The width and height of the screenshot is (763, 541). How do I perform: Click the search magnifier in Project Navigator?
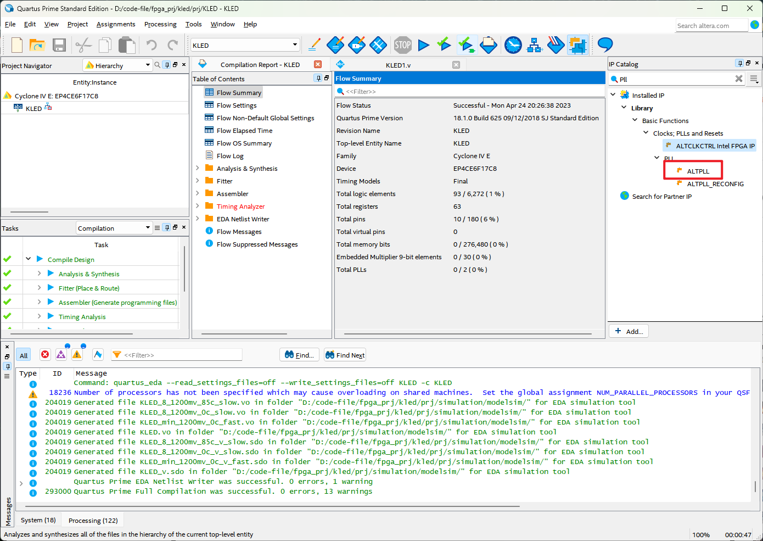pos(158,65)
